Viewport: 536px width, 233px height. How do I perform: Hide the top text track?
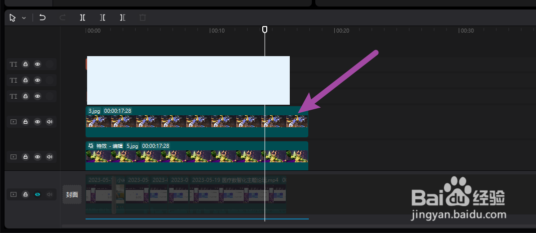38,64
